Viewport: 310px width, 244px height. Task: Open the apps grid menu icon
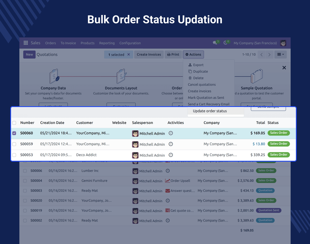point(26,43)
